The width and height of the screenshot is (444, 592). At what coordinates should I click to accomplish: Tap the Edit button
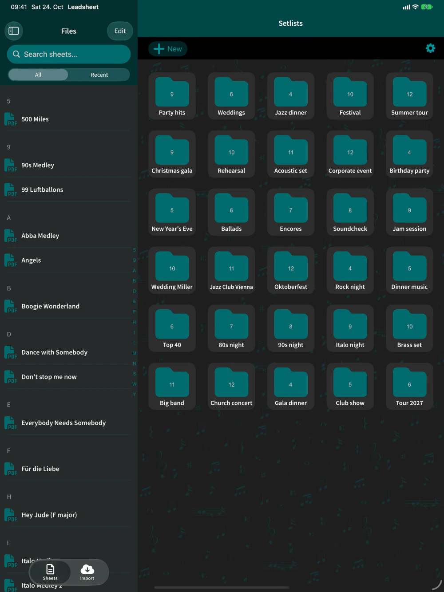coord(120,31)
